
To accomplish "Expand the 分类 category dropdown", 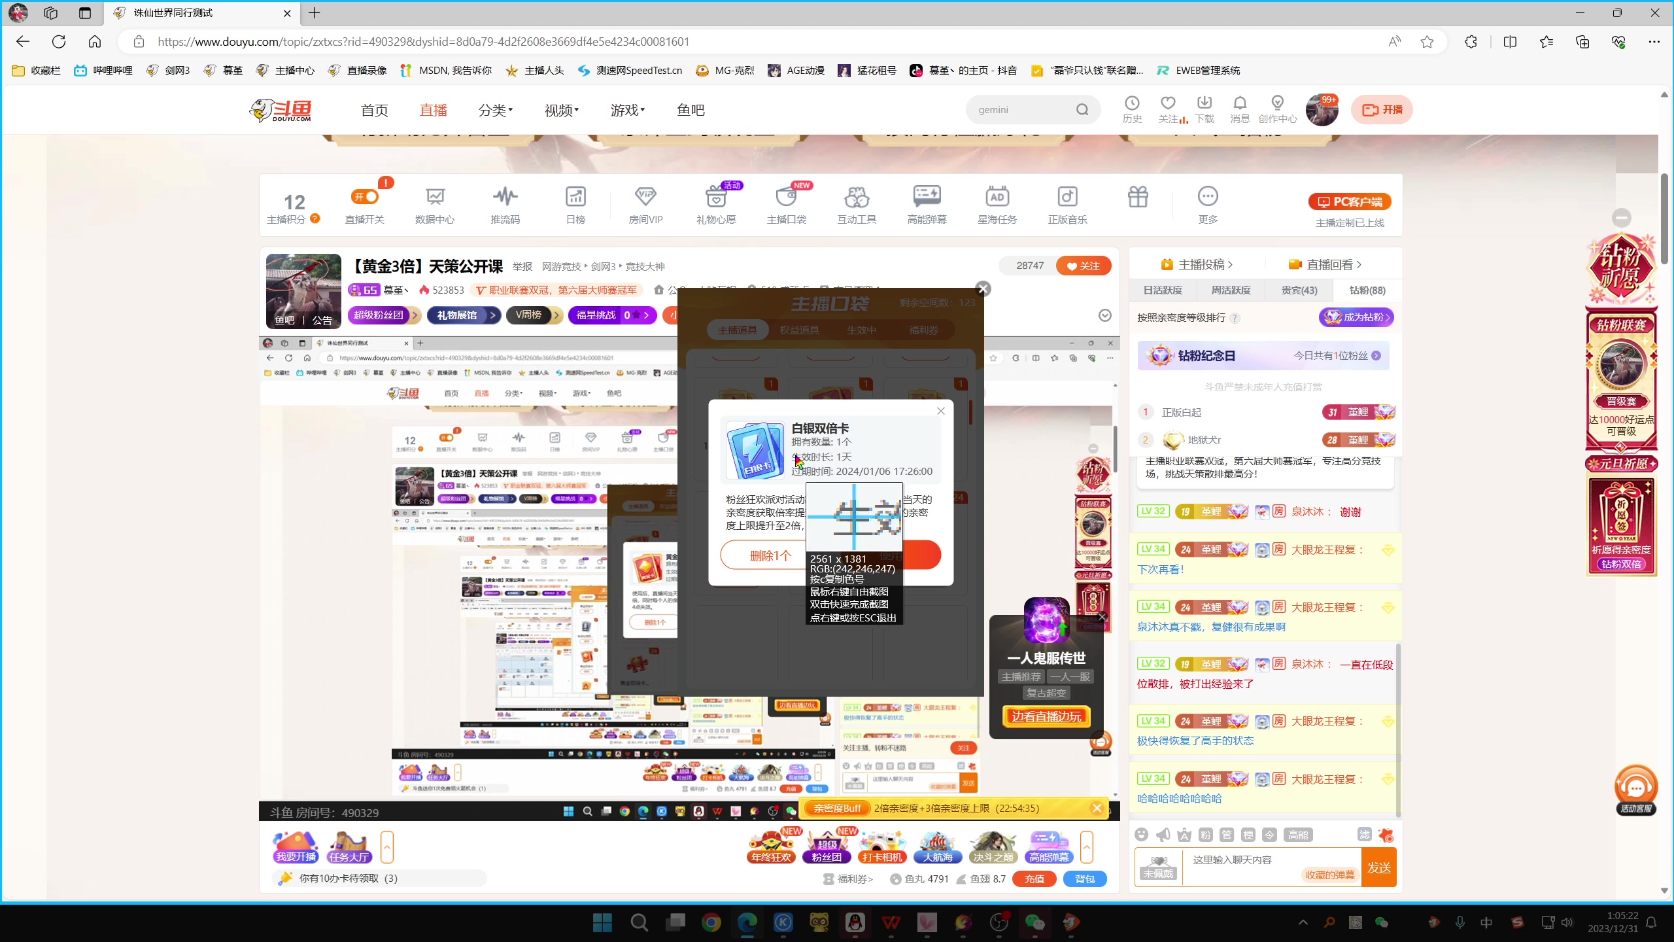I will click(496, 110).
